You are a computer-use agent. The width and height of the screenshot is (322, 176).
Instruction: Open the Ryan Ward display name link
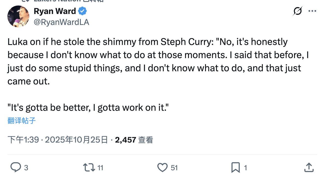tap(55, 11)
